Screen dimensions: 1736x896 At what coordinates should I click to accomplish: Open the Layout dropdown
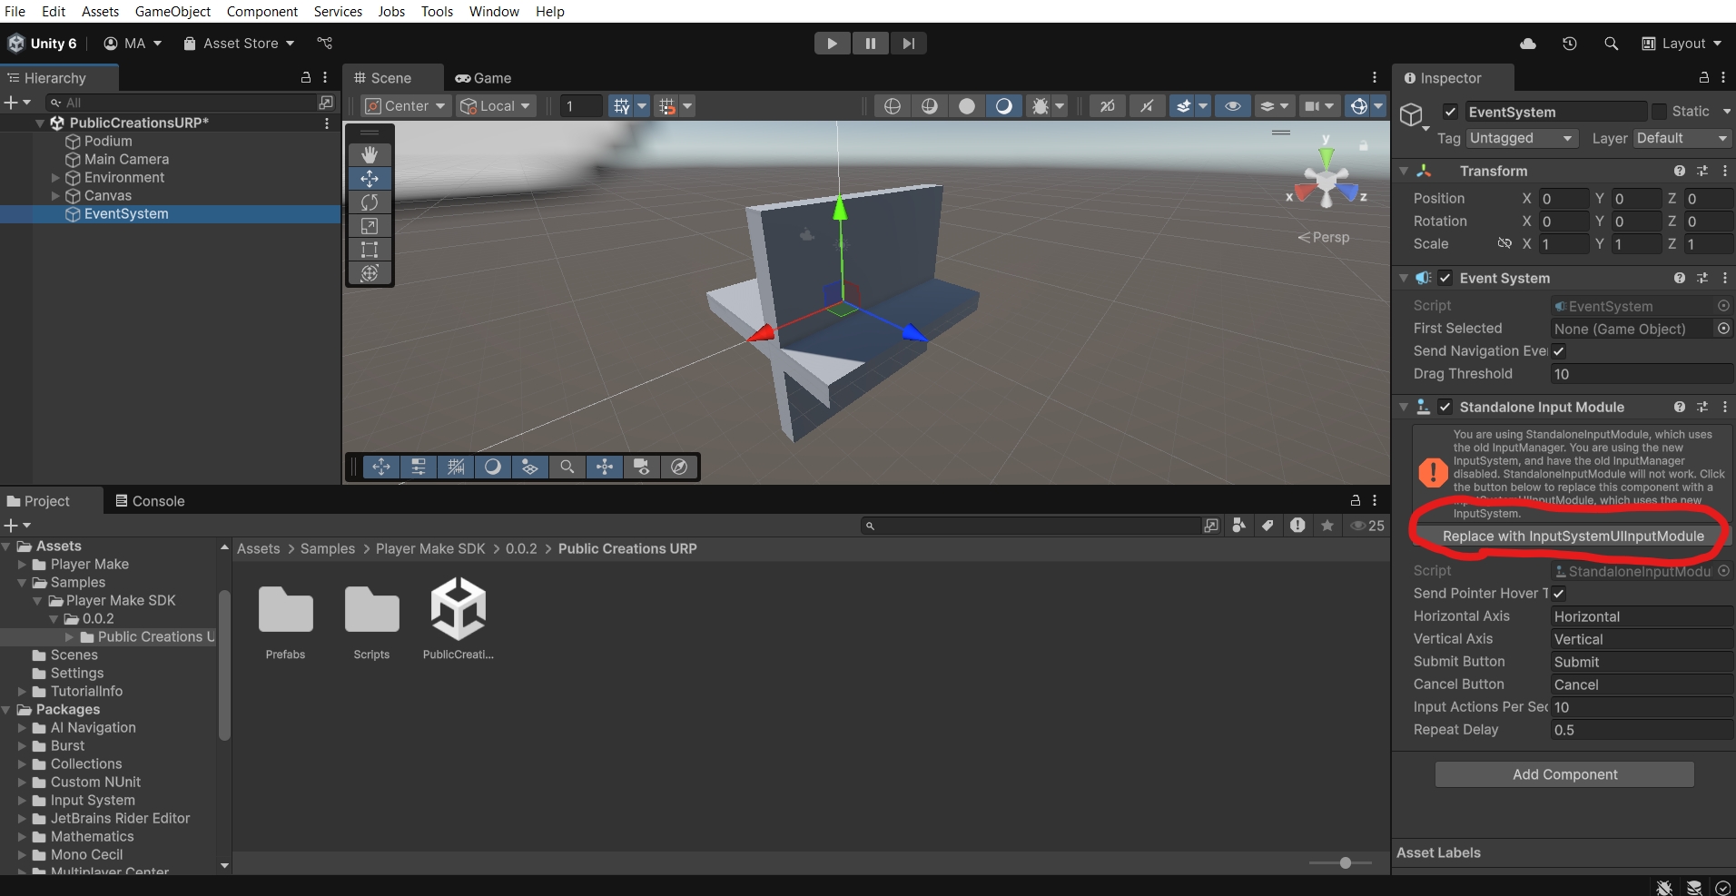coord(1682,44)
